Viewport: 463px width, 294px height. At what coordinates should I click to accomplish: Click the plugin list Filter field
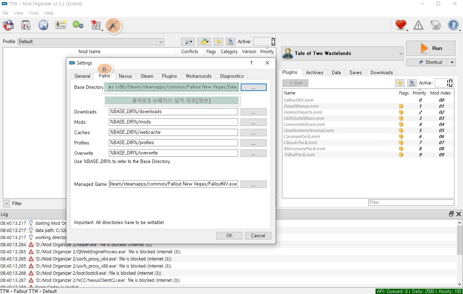(411, 203)
